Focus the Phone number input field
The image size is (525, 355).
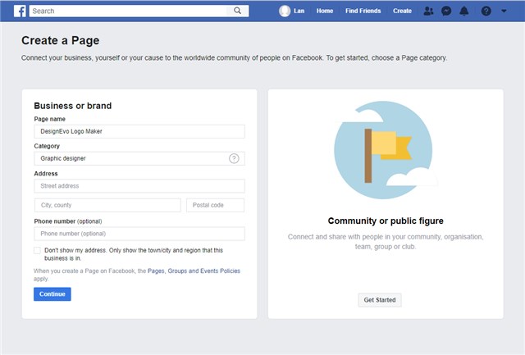(x=139, y=234)
